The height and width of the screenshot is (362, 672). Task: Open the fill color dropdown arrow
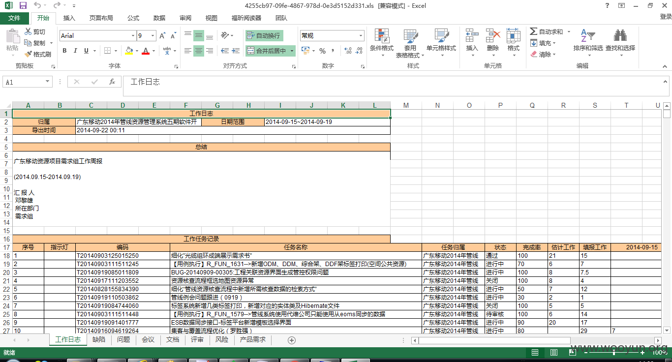click(x=136, y=51)
